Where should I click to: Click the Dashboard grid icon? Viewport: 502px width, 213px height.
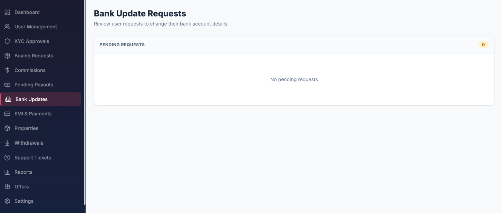click(x=7, y=12)
